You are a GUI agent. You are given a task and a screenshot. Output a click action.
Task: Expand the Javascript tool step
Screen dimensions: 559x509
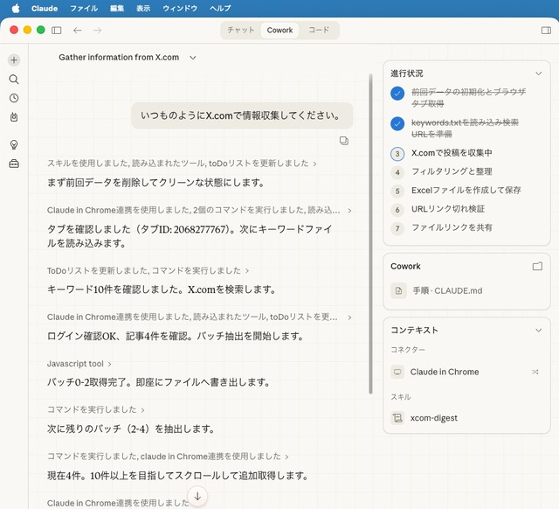79,364
